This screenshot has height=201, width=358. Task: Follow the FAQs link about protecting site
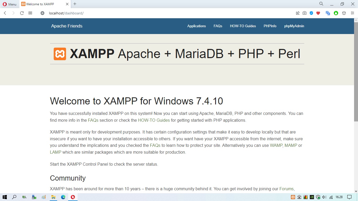(155, 145)
